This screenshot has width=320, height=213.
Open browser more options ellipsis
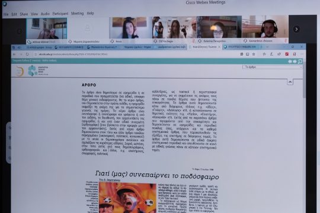(302, 54)
